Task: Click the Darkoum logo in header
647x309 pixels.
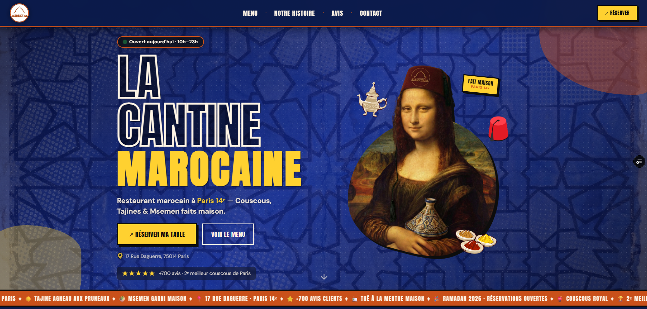Action: point(19,13)
